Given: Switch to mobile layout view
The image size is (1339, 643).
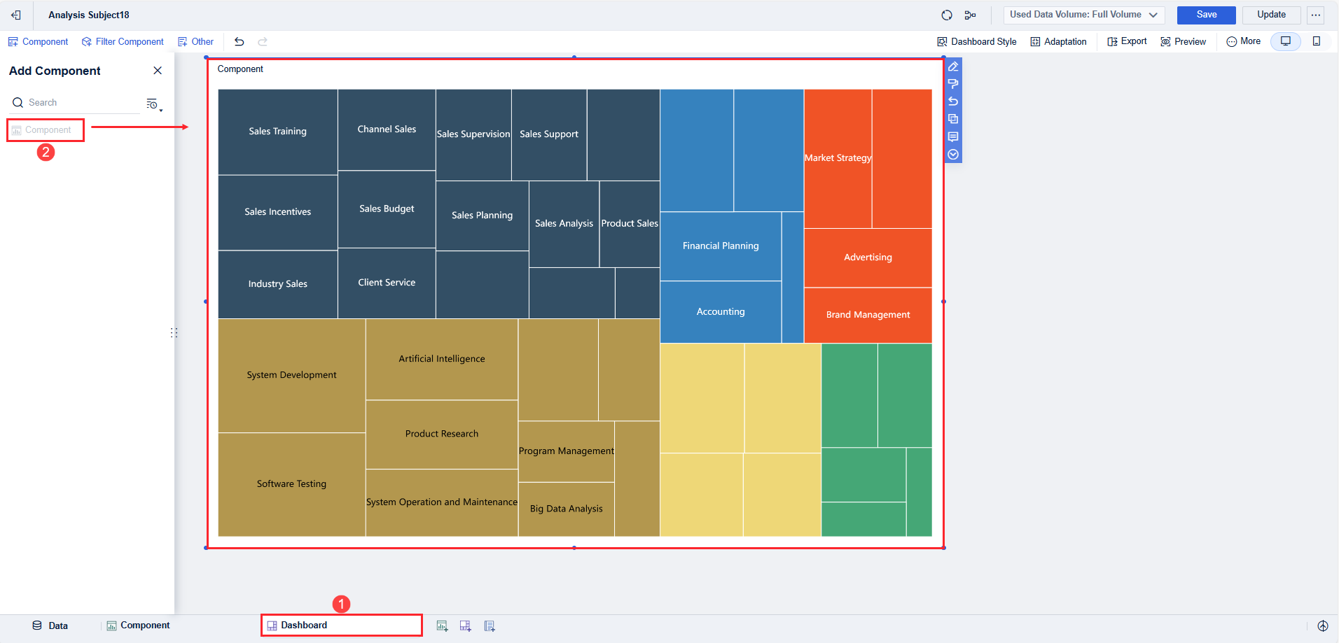Looking at the screenshot, I should (1317, 41).
